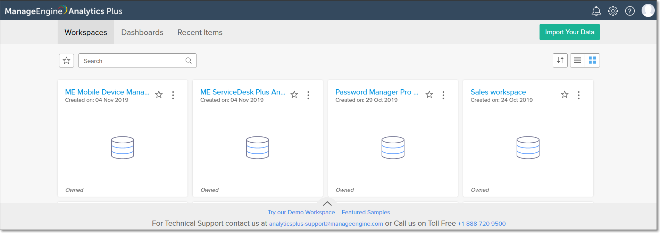Open the notifications bell icon

(x=596, y=11)
